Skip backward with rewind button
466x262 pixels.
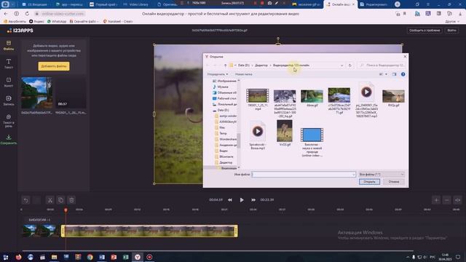[230, 200]
